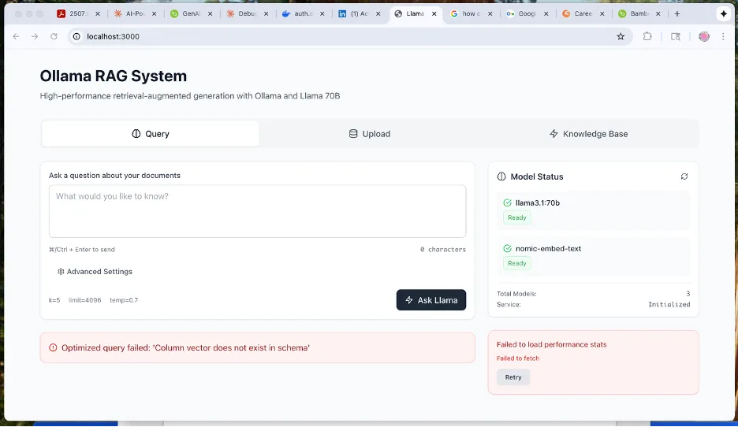Click the Ask Llama button
This screenshot has width=738, height=427.
(x=431, y=299)
